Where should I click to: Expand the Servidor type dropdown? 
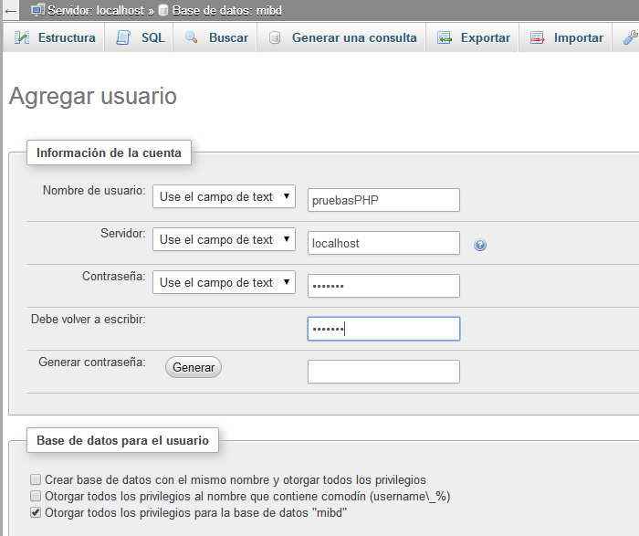click(224, 240)
